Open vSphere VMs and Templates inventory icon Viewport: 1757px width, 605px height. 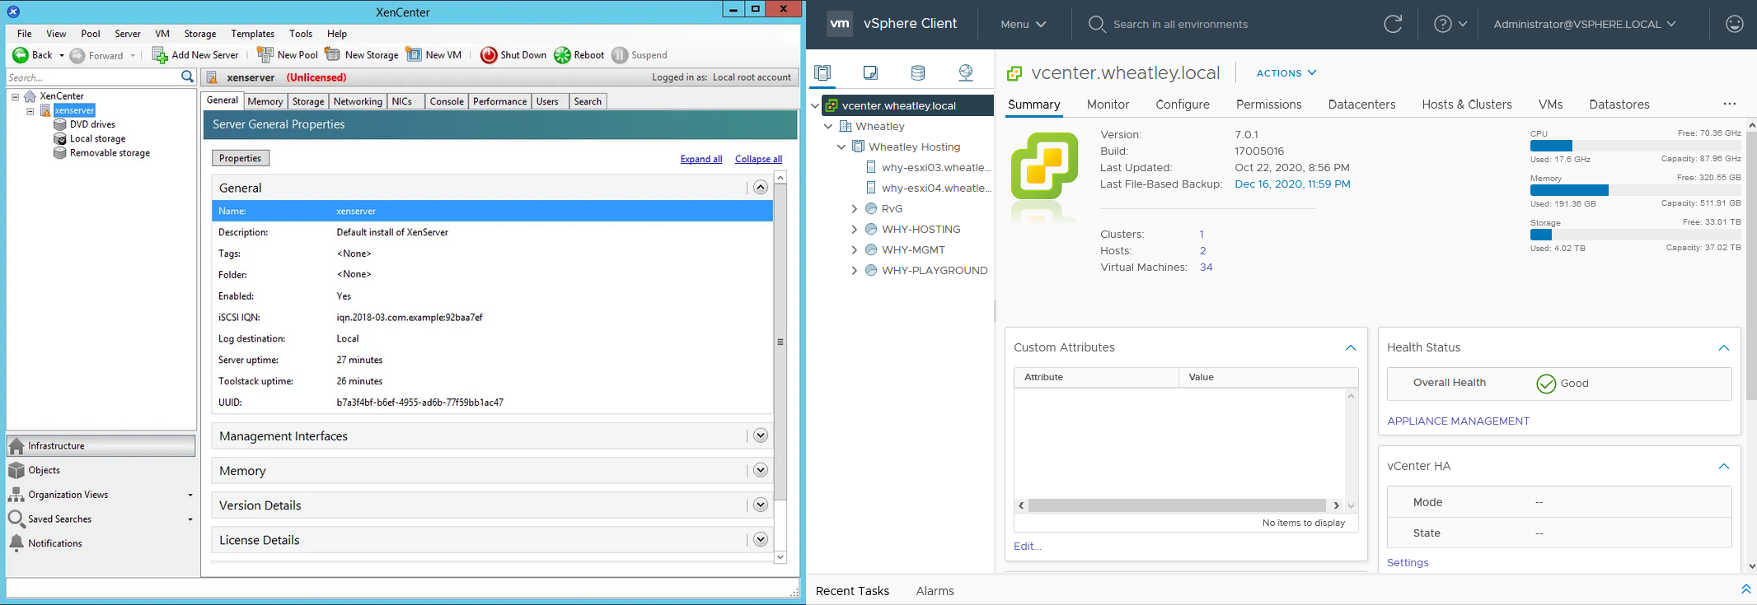[x=870, y=73]
